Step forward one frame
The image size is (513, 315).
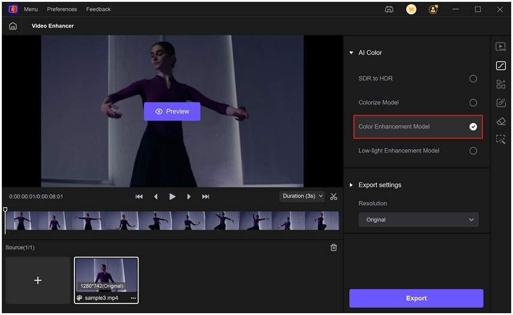point(189,197)
